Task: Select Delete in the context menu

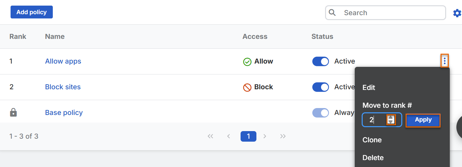Action: [373, 158]
